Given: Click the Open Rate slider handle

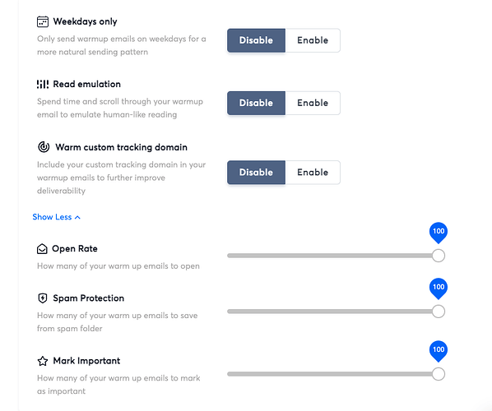Looking at the screenshot, I should click(439, 256).
